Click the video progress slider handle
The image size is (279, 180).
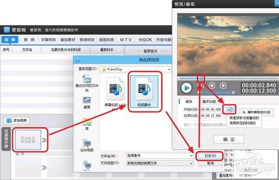pyautogui.click(x=201, y=78)
